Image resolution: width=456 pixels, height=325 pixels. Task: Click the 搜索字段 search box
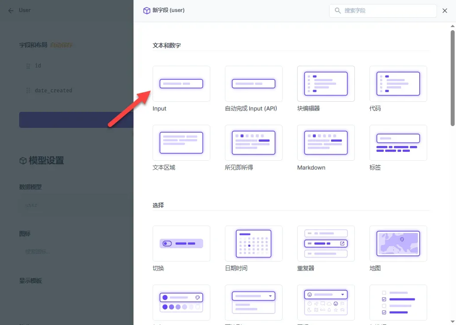tap(383, 11)
